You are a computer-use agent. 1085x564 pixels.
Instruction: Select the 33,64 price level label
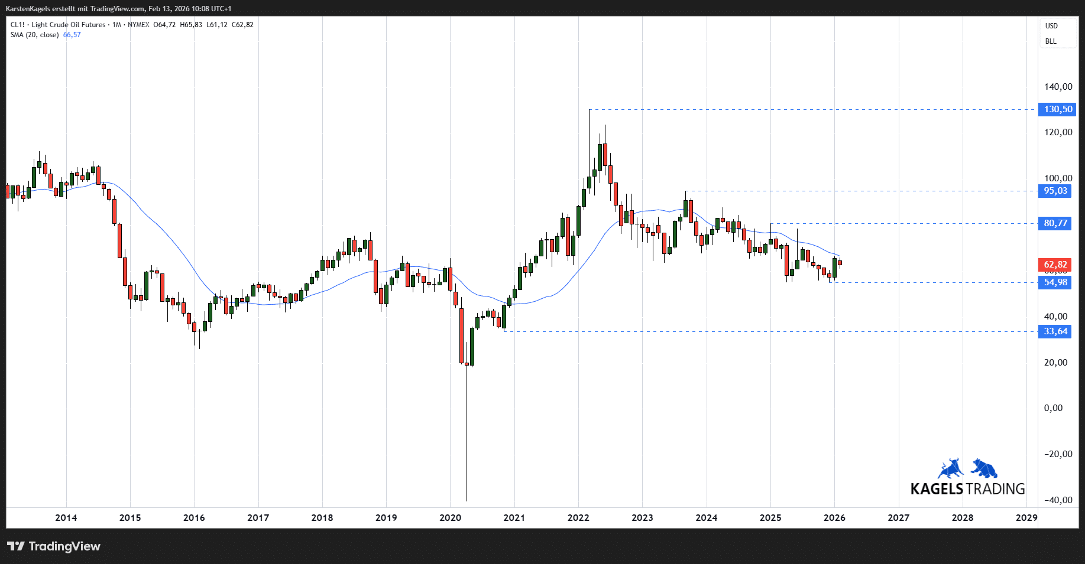1055,331
